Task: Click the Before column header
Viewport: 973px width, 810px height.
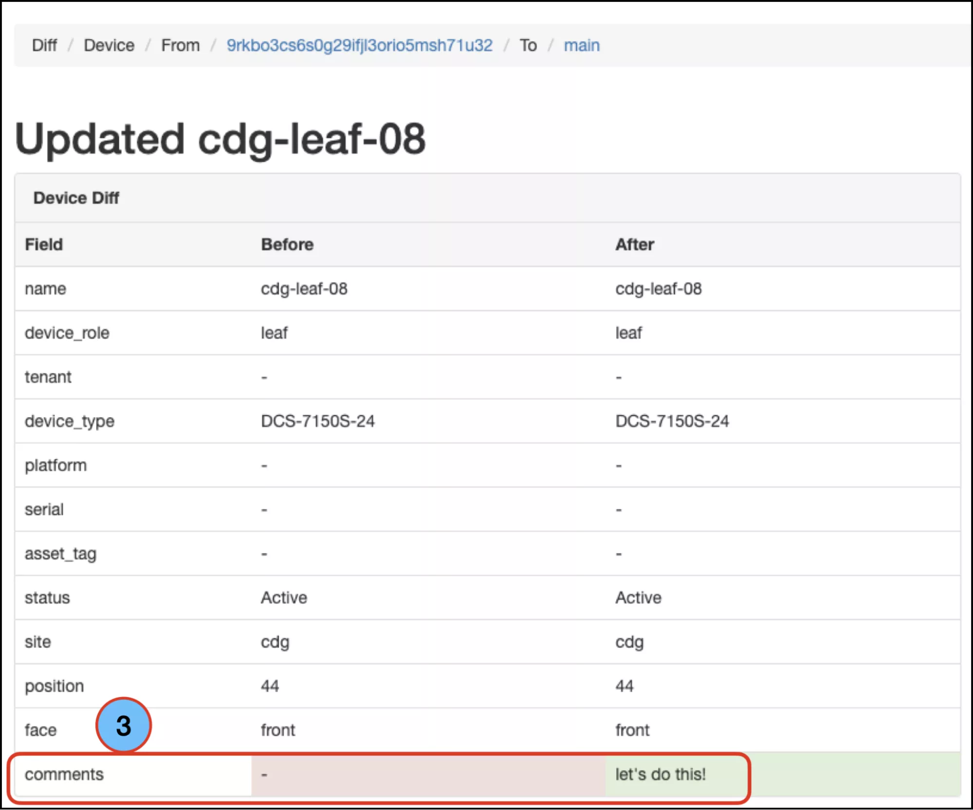Action: (x=287, y=244)
